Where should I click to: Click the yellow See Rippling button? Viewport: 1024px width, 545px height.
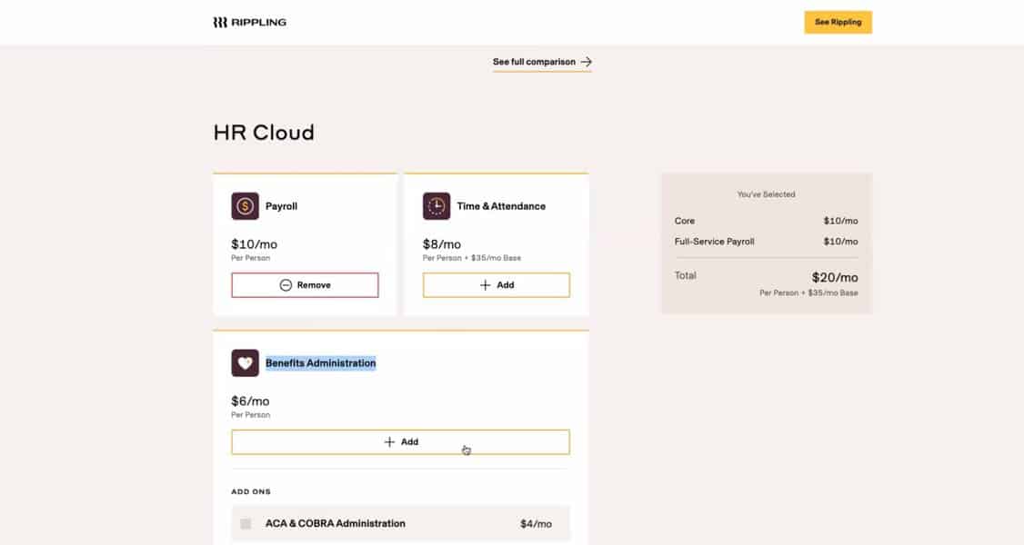point(838,21)
